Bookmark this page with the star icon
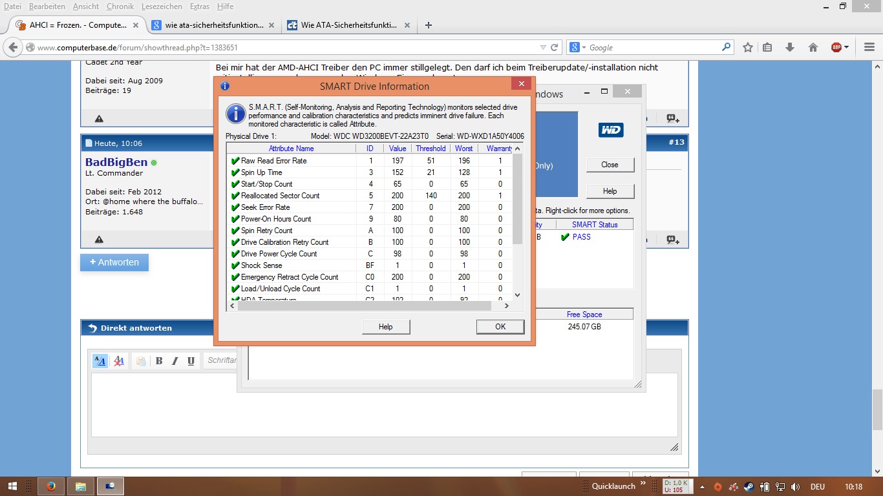The width and height of the screenshot is (883, 496). pyautogui.click(x=748, y=47)
